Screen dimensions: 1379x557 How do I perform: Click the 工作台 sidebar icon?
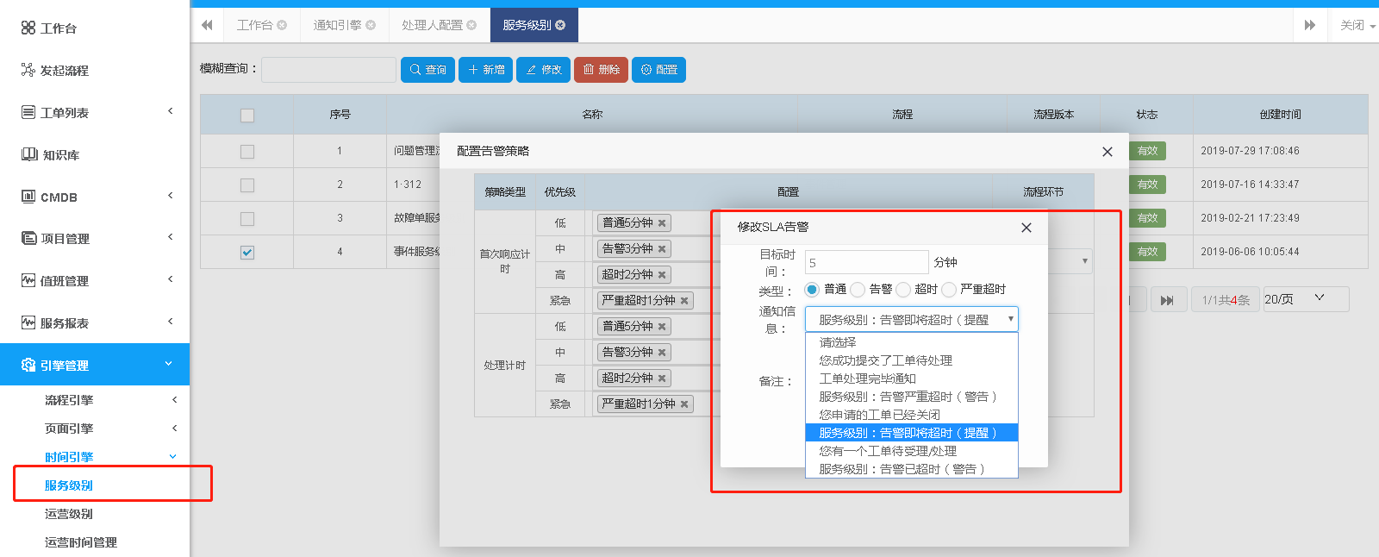[x=28, y=28]
